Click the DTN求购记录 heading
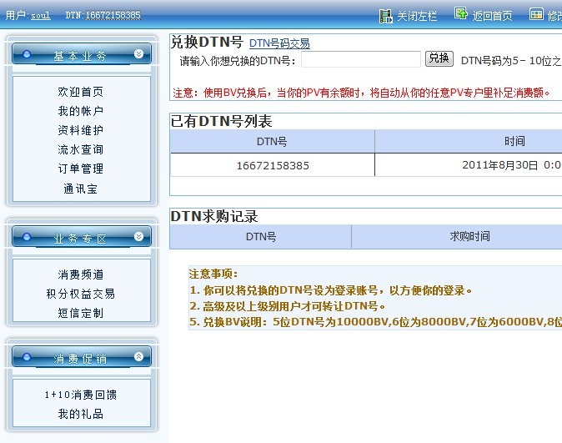Viewport: 562px width, 443px height. (214, 216)
